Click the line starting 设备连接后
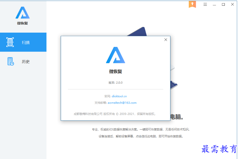Screen dimensions: 240x159 (141, 136)
